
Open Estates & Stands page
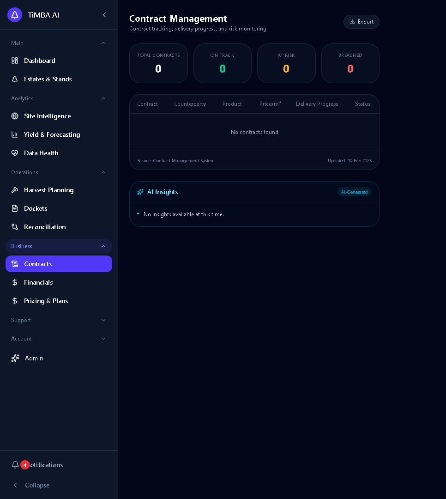[48, 79]
